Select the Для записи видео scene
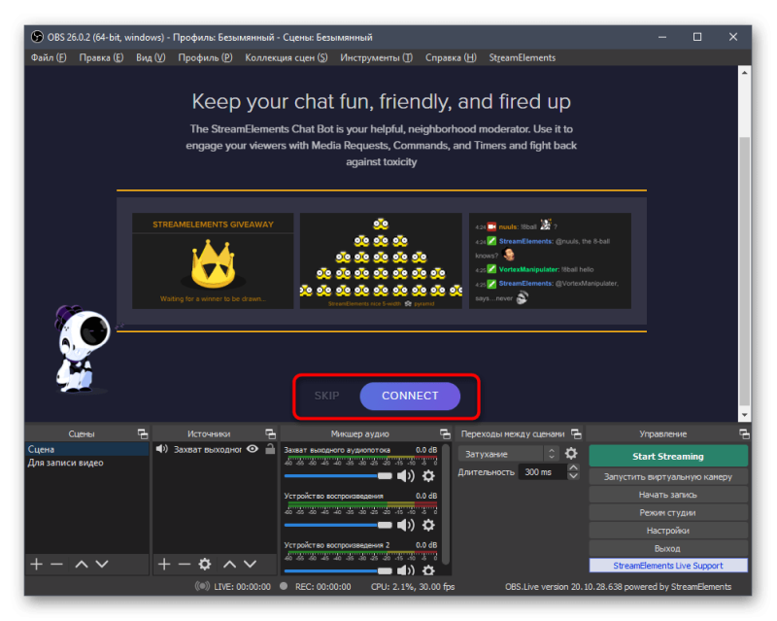This screenshot has width=777, height=621. 86,463
